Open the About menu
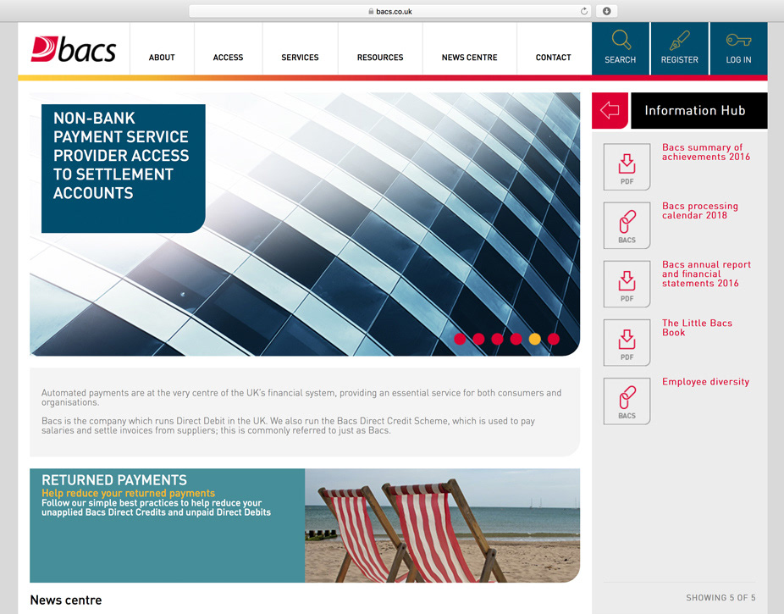Image resolution: width=784 pixels, height=614 pixels. 162,58
